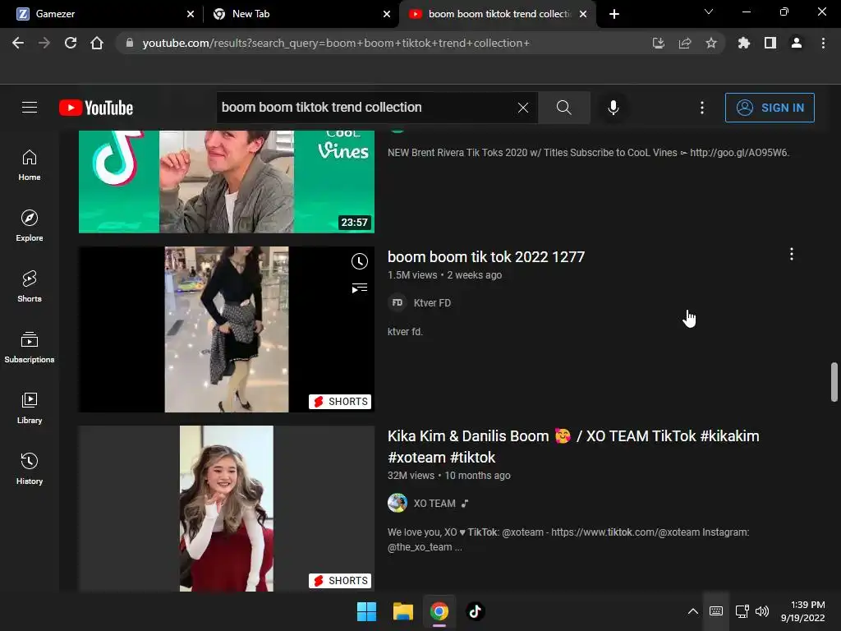
Task: Close the New Tab tab
Action: tap(387, 14)
